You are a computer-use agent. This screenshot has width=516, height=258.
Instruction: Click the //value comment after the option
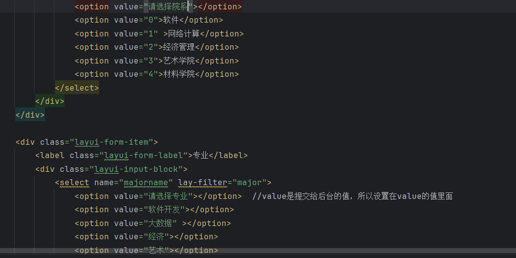352,196
